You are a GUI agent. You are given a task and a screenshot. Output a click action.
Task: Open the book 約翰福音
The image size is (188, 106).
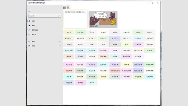coord(104,65)
